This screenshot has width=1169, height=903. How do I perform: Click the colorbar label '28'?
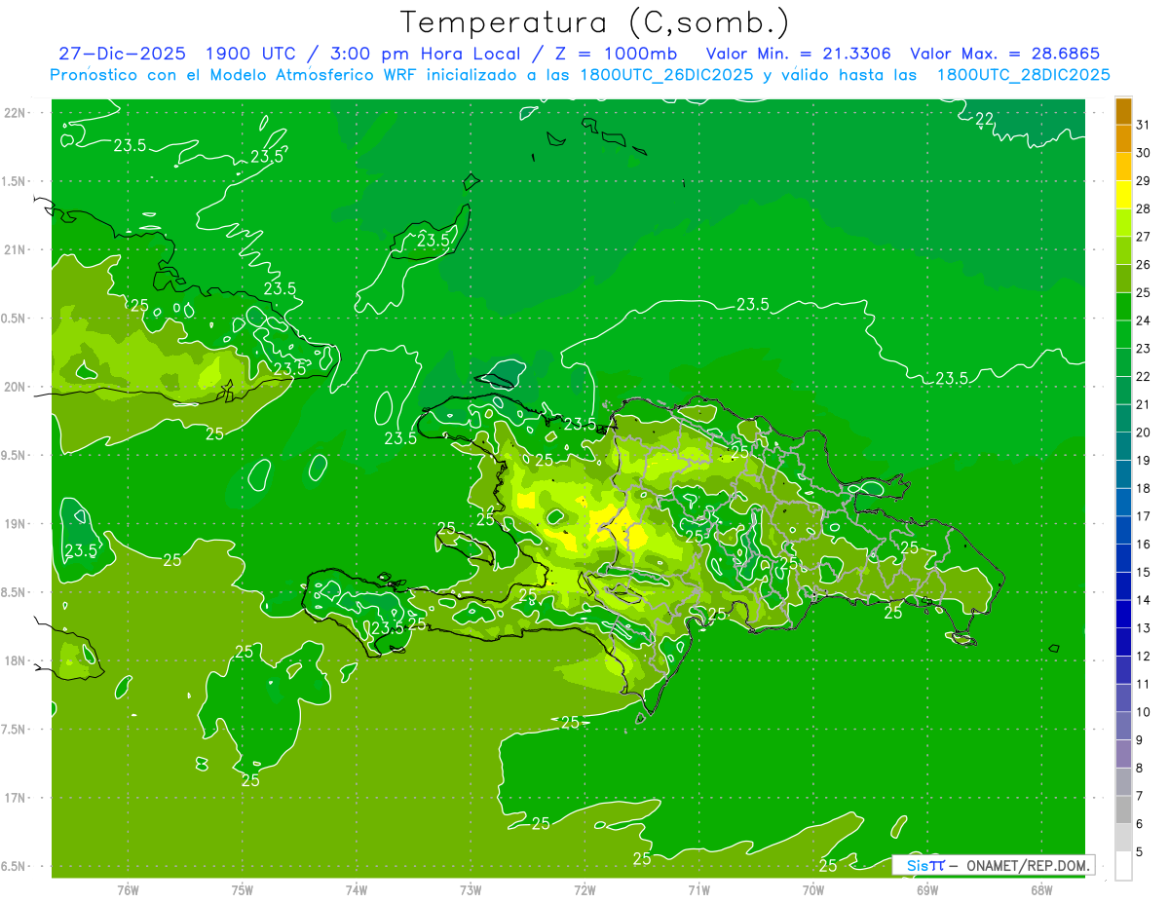1143,208
